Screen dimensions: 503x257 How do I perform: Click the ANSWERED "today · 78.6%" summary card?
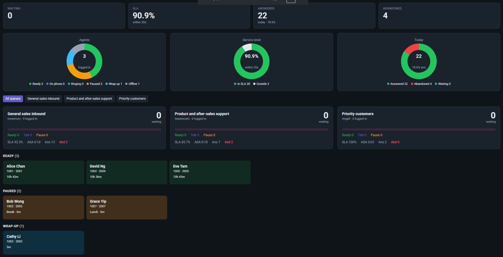coord(314,16)
